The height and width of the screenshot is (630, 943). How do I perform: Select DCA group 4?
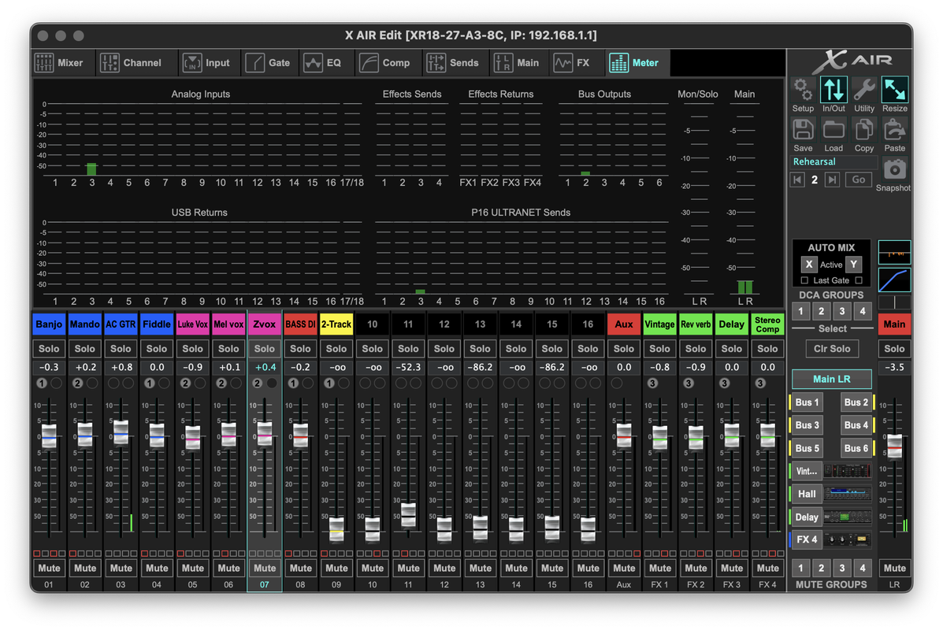863,311
